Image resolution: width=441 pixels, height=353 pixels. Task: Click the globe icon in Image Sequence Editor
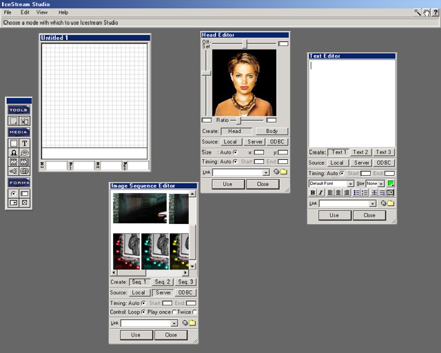(x=185, y=323)
